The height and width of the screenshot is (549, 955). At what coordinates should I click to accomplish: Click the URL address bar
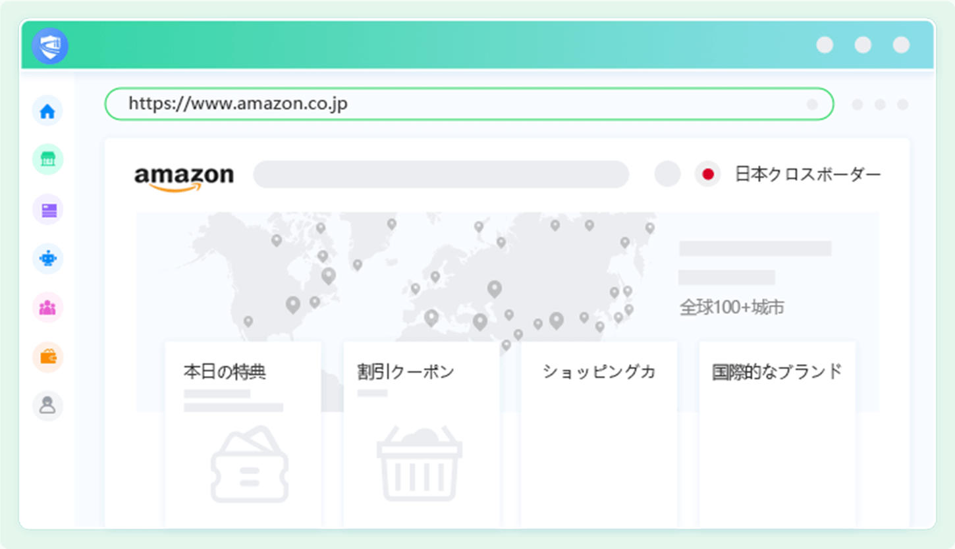click(468, 104)
